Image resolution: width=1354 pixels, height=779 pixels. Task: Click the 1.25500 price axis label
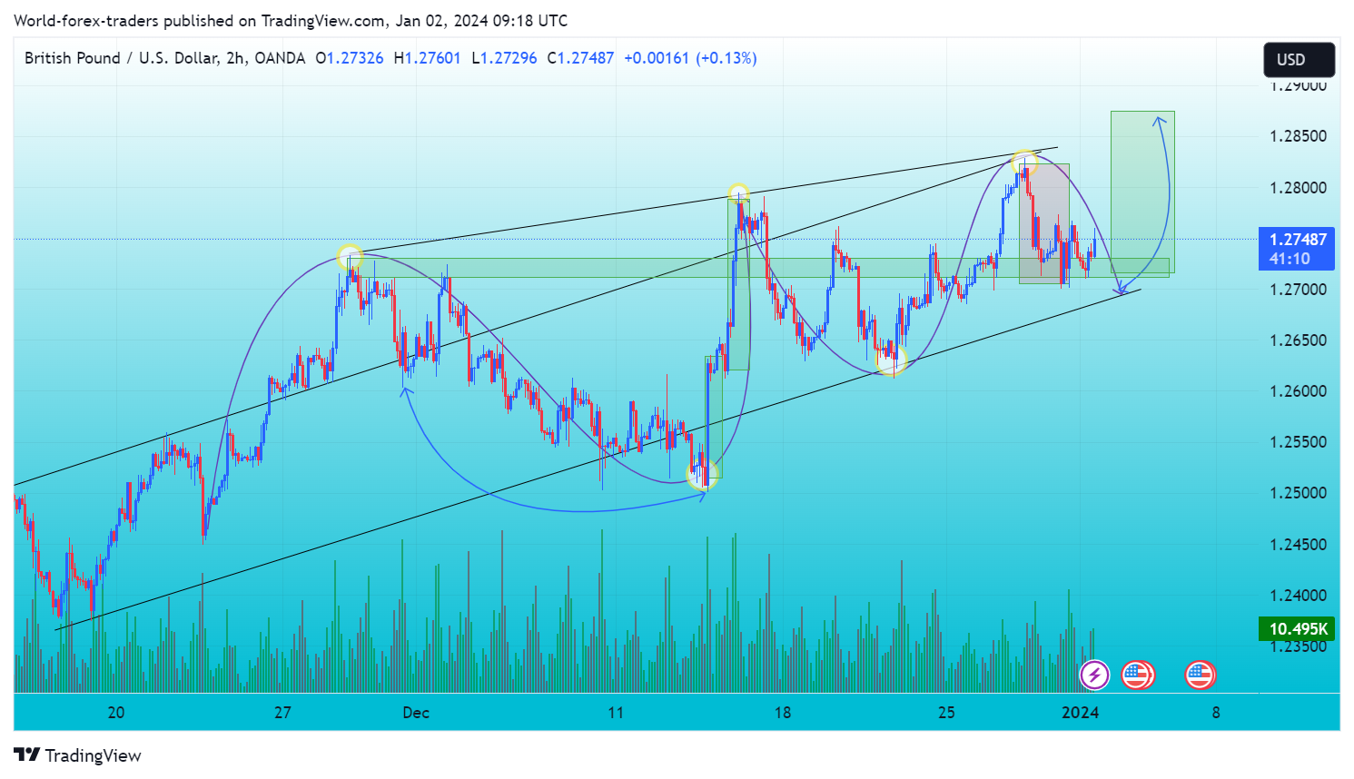coord(1298,442)
